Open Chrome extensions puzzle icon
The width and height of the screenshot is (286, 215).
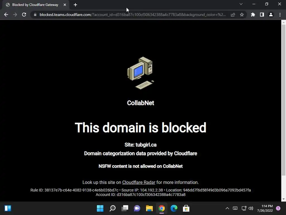pyautogui.click(x=253, y=15)
